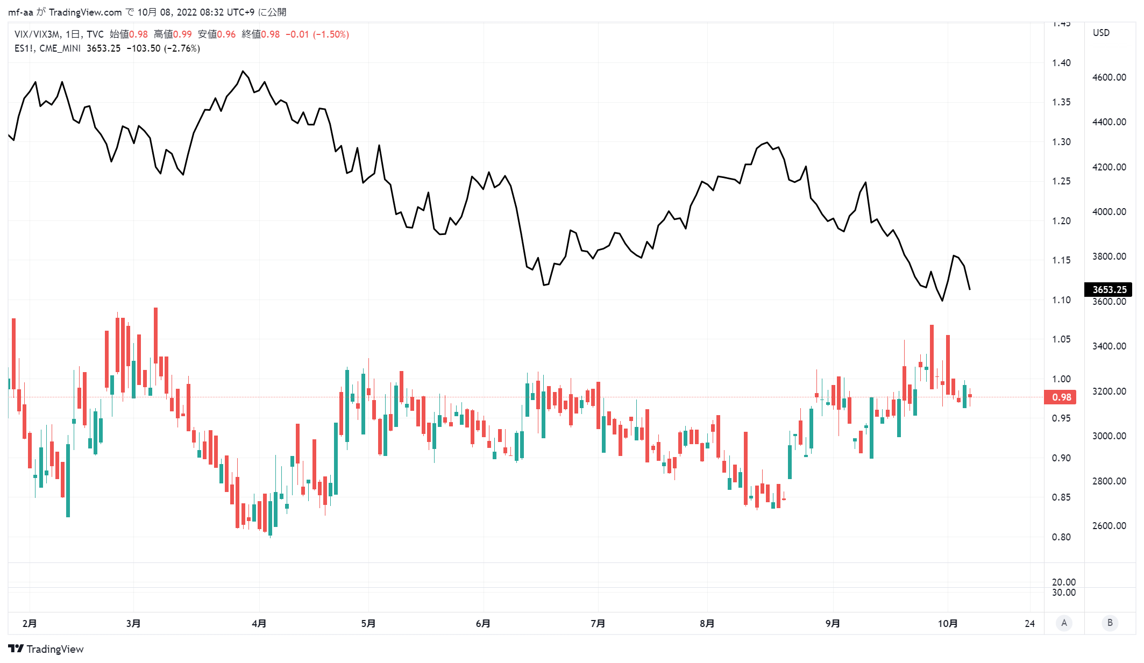Click the 始値0.98 open value in legend
Image resolution: width=1144 pixels, height=663 pixels.
pos(129,34)
